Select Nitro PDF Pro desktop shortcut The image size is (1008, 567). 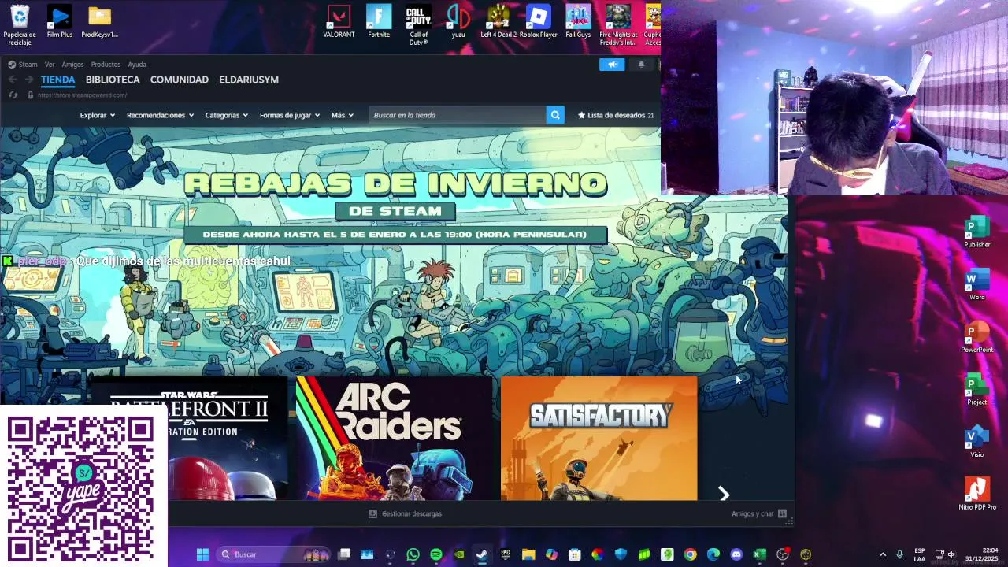point(977,494)
